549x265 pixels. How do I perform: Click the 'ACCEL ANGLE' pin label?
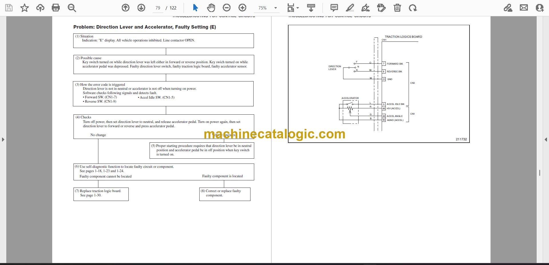[395, 116]
